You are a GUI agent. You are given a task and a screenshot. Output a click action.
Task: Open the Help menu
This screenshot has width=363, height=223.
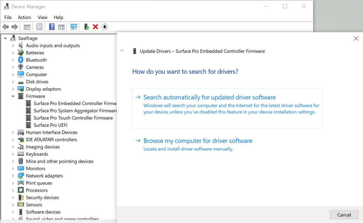point(58,17)
